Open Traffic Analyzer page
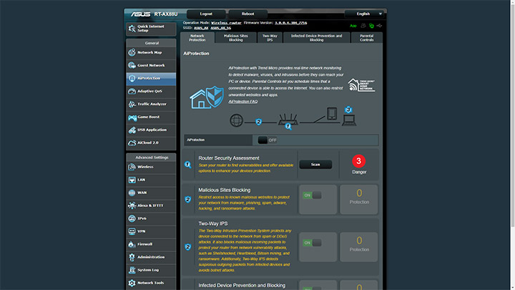 pos(151,105)
